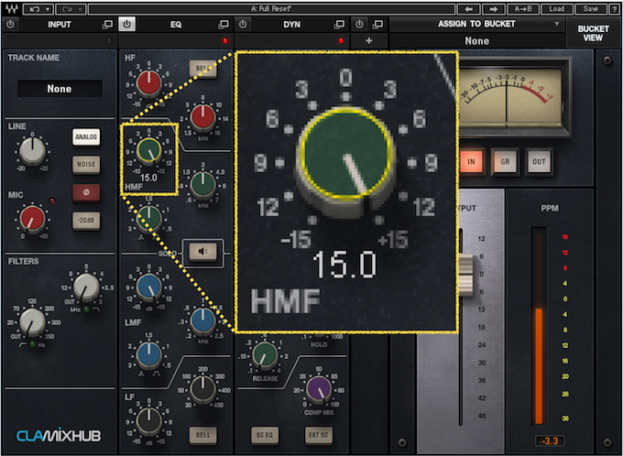Click the red HF frequency kHz knob
Viewport: 623px width, 456px height.
coord(203,117)
